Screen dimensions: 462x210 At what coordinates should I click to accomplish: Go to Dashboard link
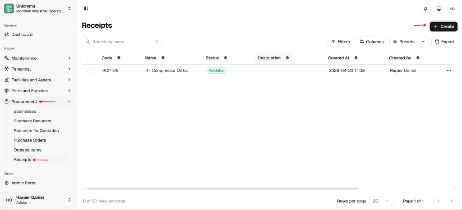pos(22,35)
